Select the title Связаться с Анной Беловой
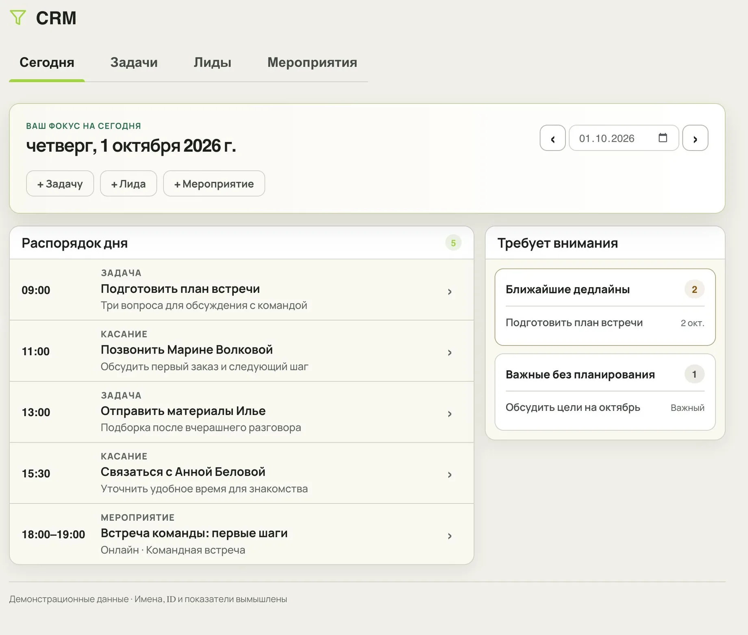The height and width of the screenshot is (635, 748). coord(183,472)
